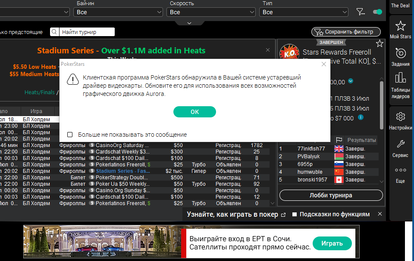
Task: Click the filter funnel icon
Action: pyautogui.click(x=361, y=12)
